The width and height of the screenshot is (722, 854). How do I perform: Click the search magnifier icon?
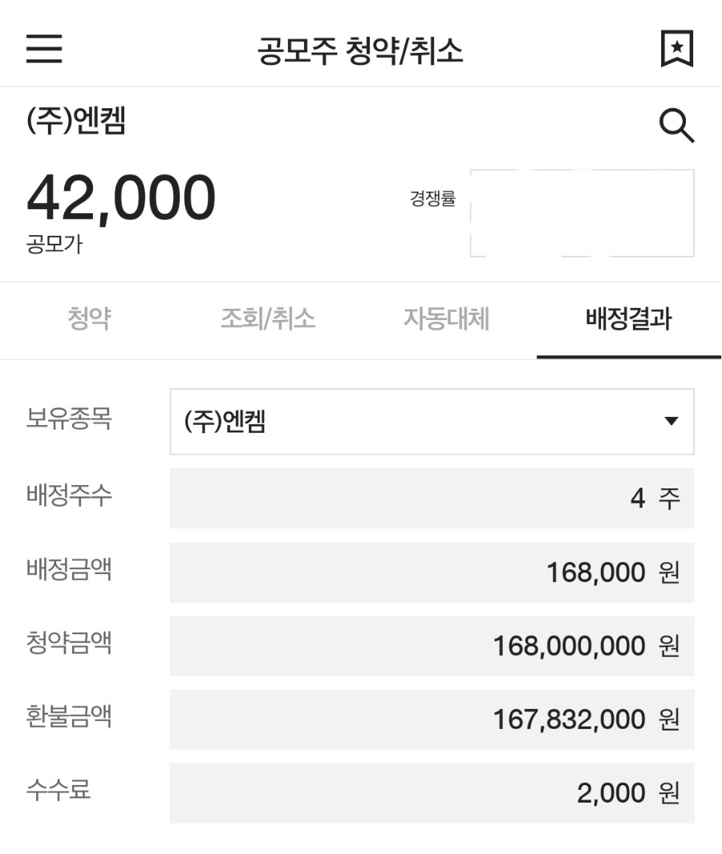click(x=677, y=126)
